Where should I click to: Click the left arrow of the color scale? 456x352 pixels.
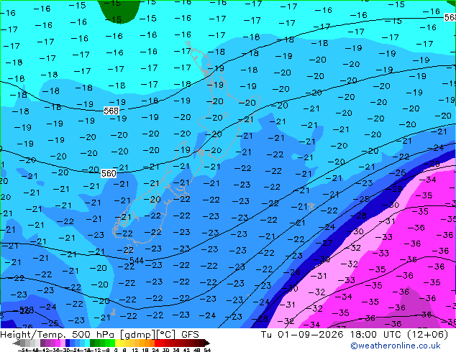pyautogui.click(x=16, y=343)
